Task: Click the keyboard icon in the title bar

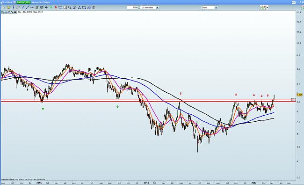Action: coord(294,2)
